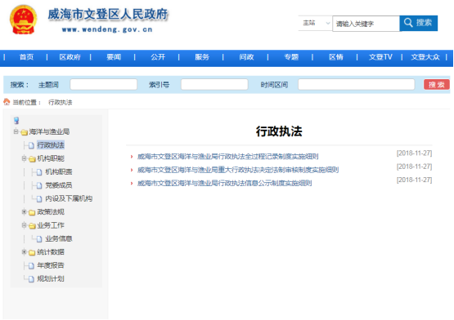Click the red 搜索 button
Viewport: 454px width, 320px height.
(437, 85)
